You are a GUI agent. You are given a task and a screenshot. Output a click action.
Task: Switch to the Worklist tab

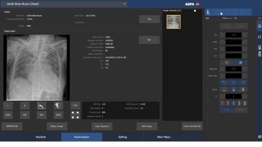[x=41, y=137]
